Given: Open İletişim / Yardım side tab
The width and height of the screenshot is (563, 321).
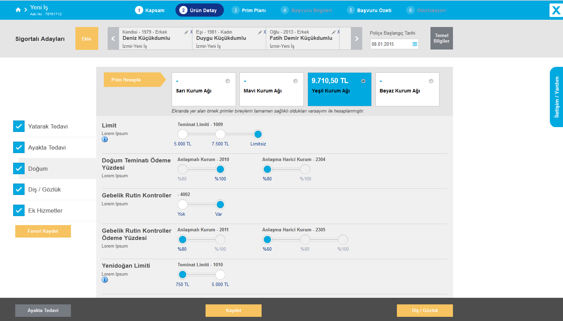Looking at the screenshot, I should pyautogui.click(x=556, y=97).
